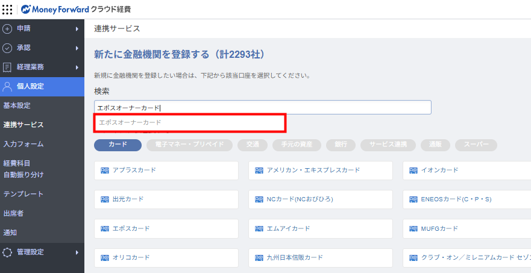Click the 承認 sidebar label
This screenshot has width=531, height=273.
coord(24,48)
